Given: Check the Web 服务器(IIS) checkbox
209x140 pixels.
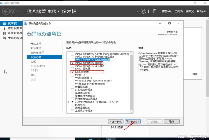Looking at the screenshot, I should [x=72, y=78].
